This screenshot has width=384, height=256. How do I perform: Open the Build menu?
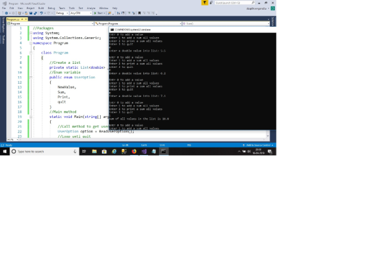tap(41, 8)
